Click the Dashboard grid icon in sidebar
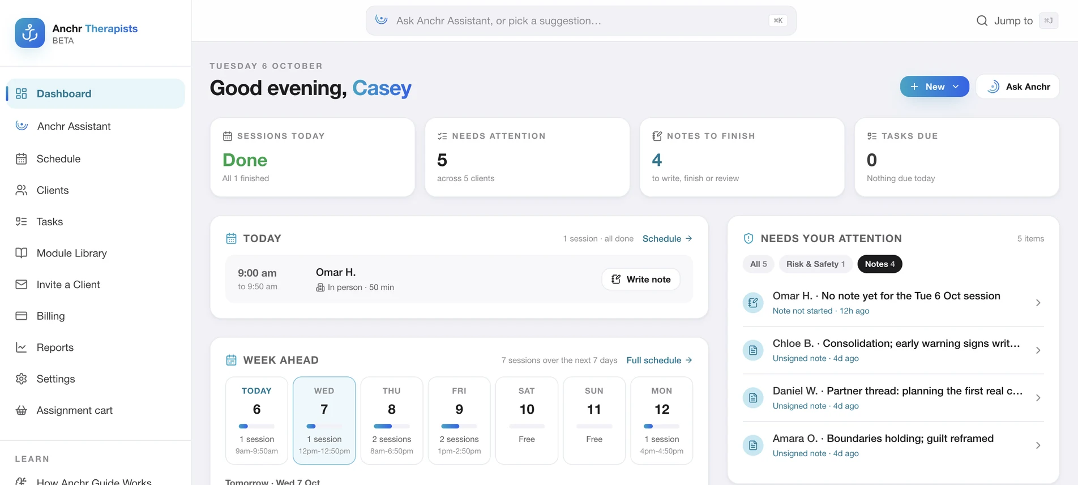Viewport: 1078px width, 485px height. point(22,94)
